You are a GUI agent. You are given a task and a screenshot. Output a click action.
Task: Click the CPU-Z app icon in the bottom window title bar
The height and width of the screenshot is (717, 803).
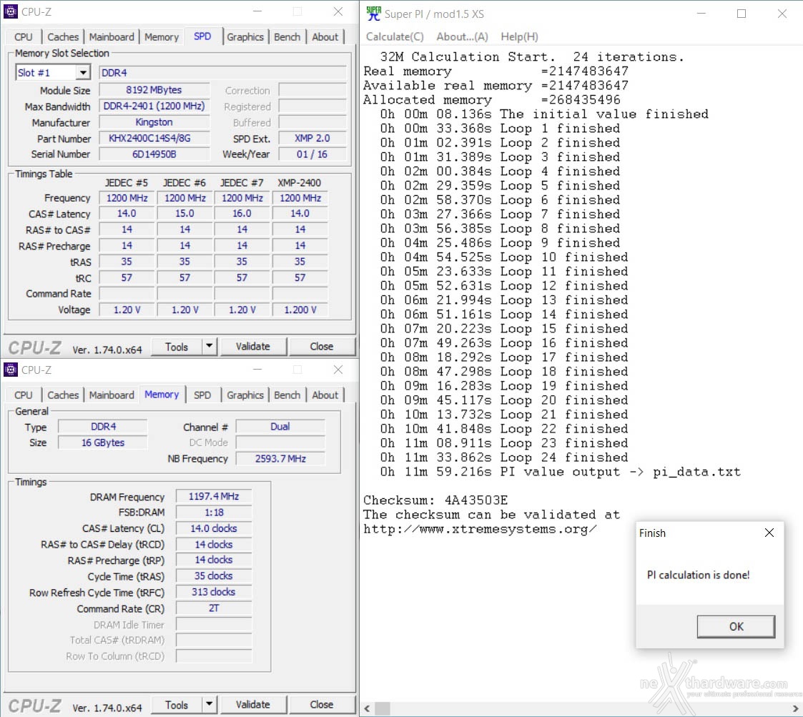(x=10, y=370)
